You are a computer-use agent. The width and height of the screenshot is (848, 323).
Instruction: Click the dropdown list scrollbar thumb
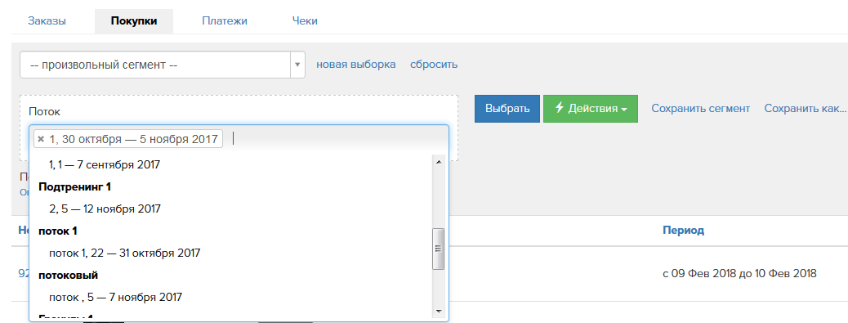coord(438,249)
